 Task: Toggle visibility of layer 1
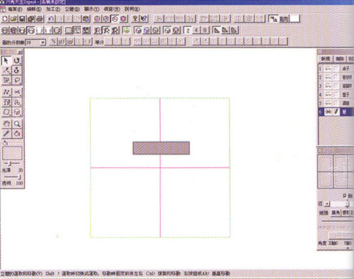tap(329, 69)
